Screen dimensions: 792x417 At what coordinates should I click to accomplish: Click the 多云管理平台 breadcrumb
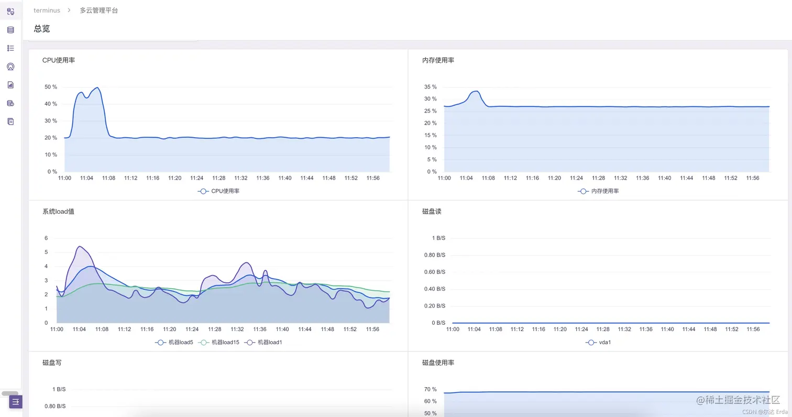pyautogui.click(x=99, y=10)
